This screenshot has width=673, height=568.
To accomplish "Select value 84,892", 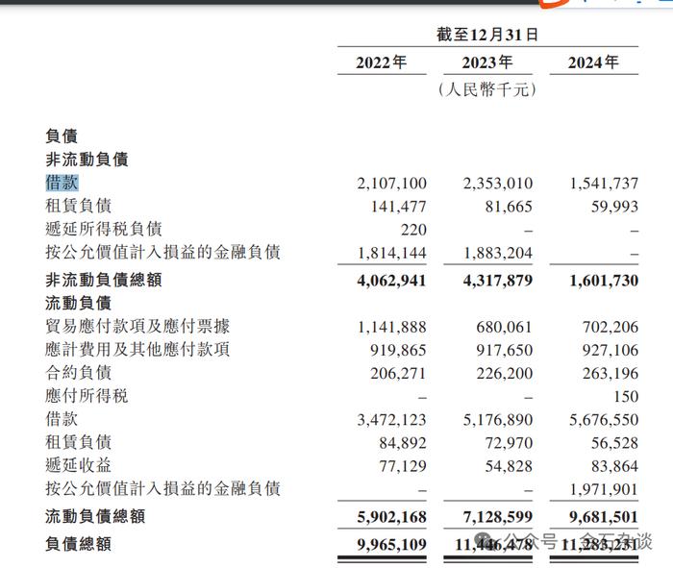I will click(x=403, y=443).
